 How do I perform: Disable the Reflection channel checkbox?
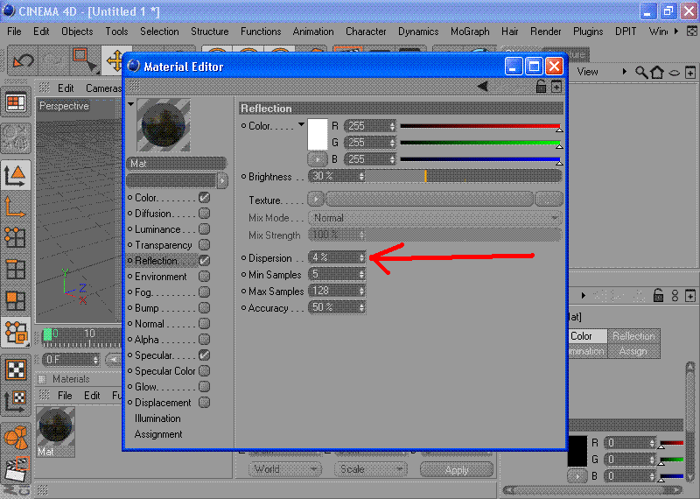point(204,261)
